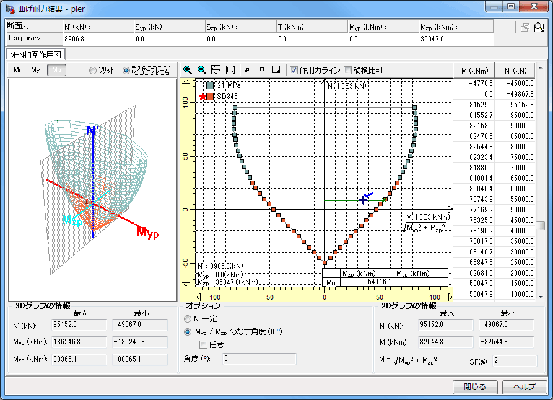This screenshot has width=553, height=400.
Task: Check the 任意 checkbox
Action: [203, 344]
